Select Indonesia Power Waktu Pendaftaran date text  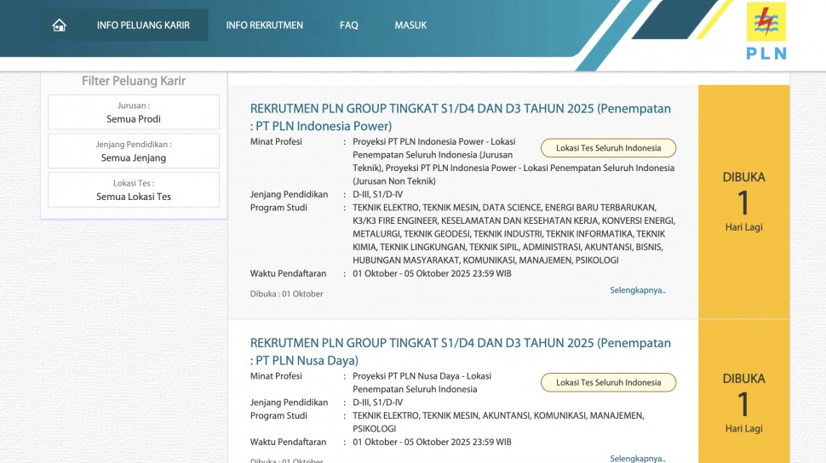coord(432,273)
